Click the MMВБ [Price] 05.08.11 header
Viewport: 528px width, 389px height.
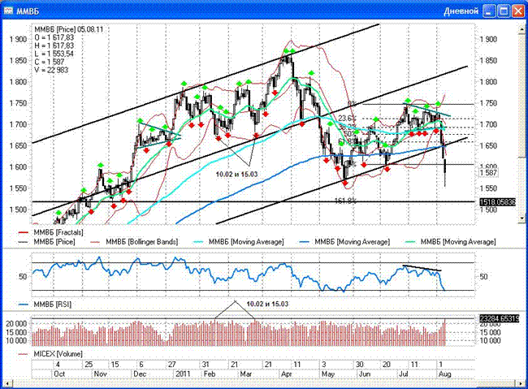pos(69,29)
